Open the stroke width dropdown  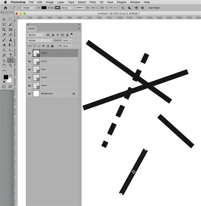[73, 8]
